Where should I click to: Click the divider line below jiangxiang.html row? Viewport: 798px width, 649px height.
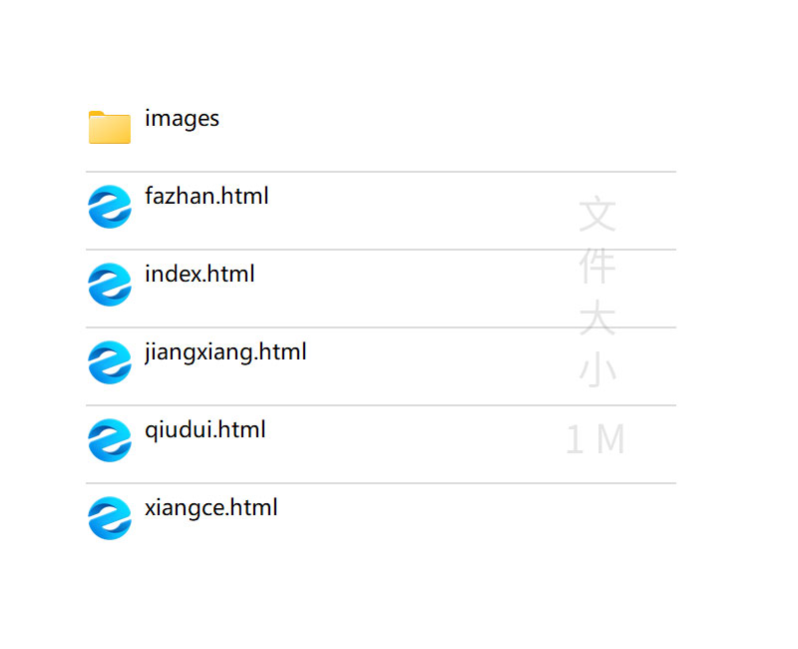(381, 405)
